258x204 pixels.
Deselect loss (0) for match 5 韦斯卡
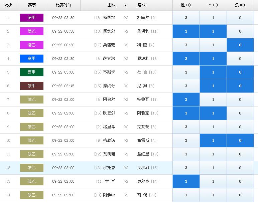pos(240,72)
